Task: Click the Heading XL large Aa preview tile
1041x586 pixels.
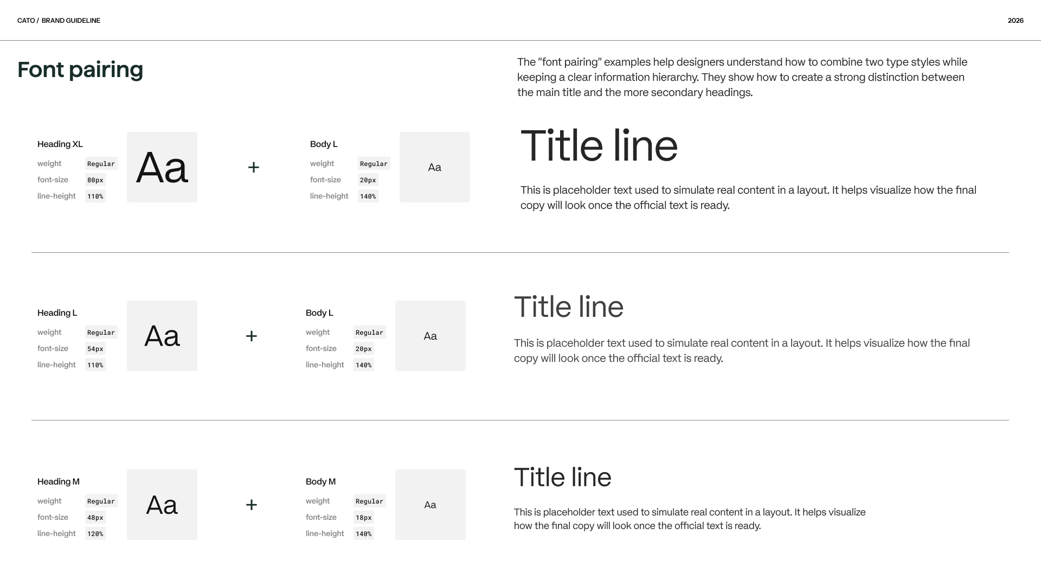Action: tap(162, 167)
